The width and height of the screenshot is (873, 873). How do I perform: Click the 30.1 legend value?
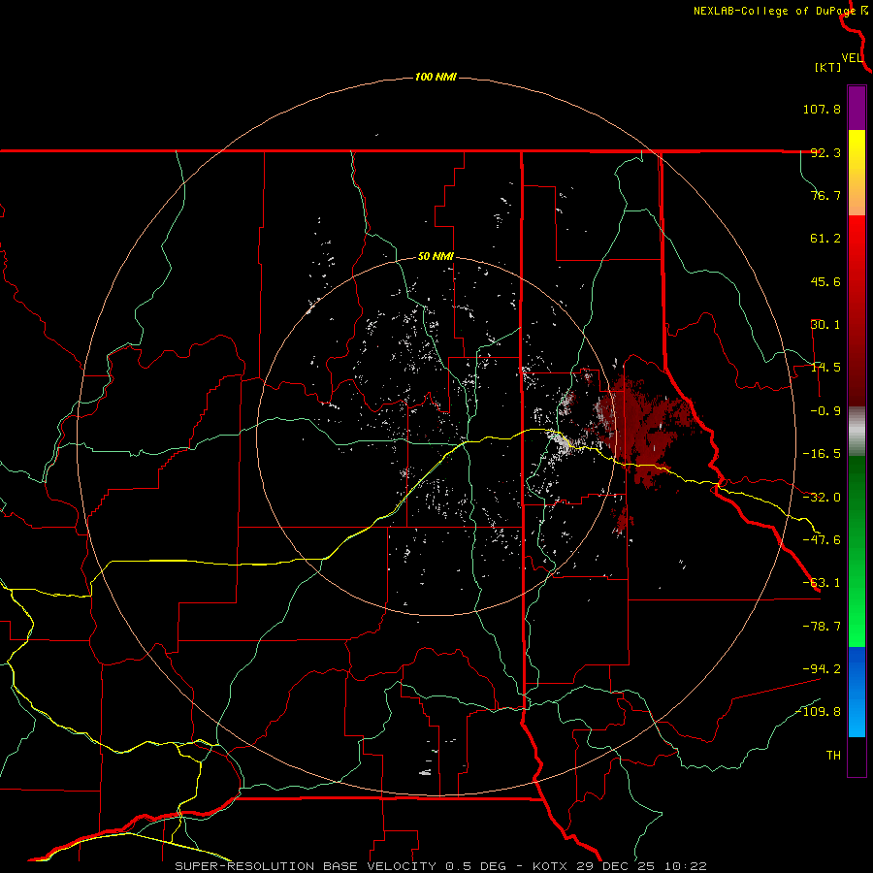pos(825,325)
